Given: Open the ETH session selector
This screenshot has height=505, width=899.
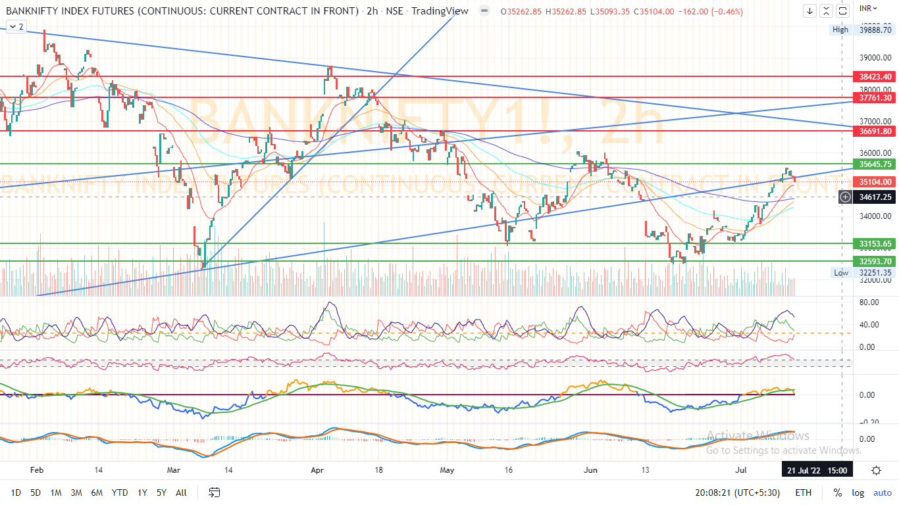Looking at the screenshot, I should [803, 493].
